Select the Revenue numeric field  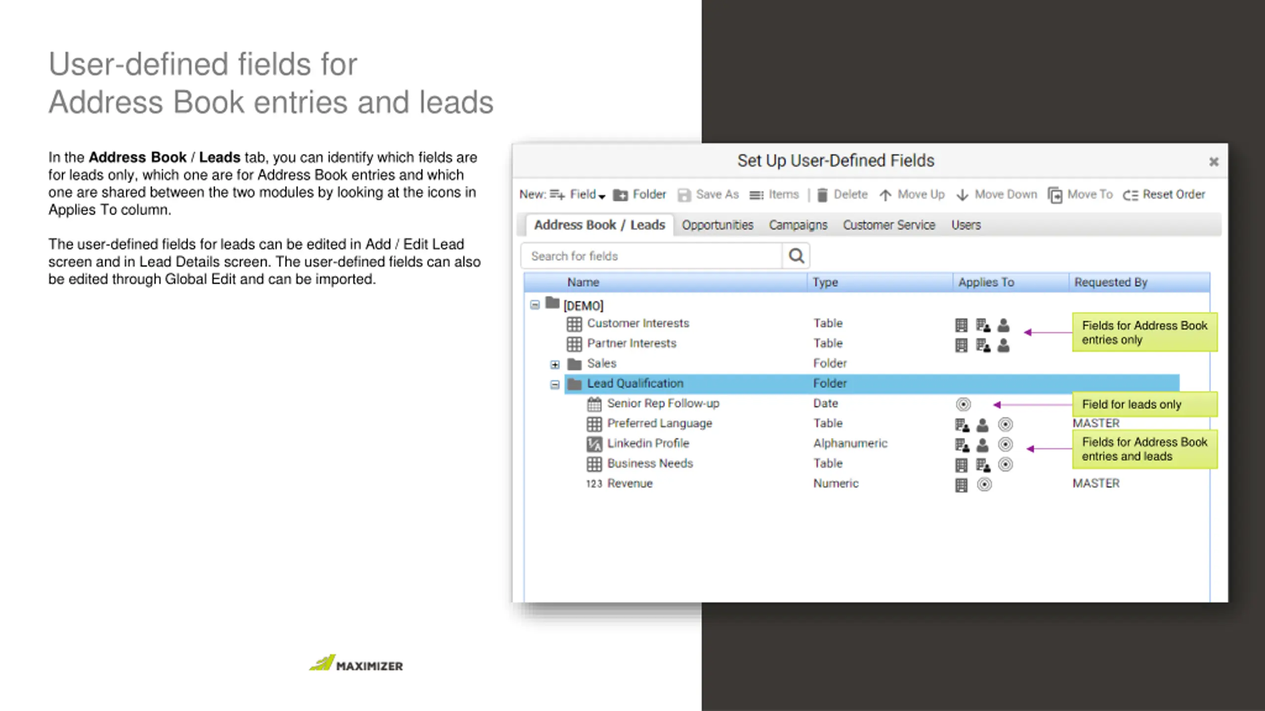click(x=630, y=483)
